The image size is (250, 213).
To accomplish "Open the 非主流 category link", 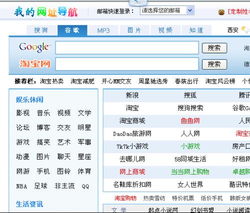I will (64, 186).
